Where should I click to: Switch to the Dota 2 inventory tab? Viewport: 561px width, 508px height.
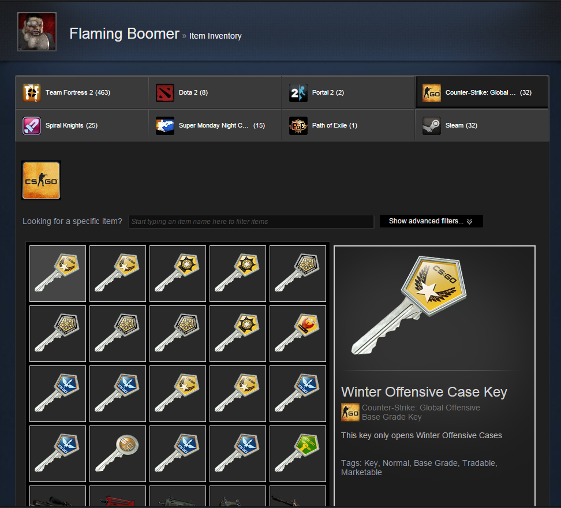tap(215, 92)
